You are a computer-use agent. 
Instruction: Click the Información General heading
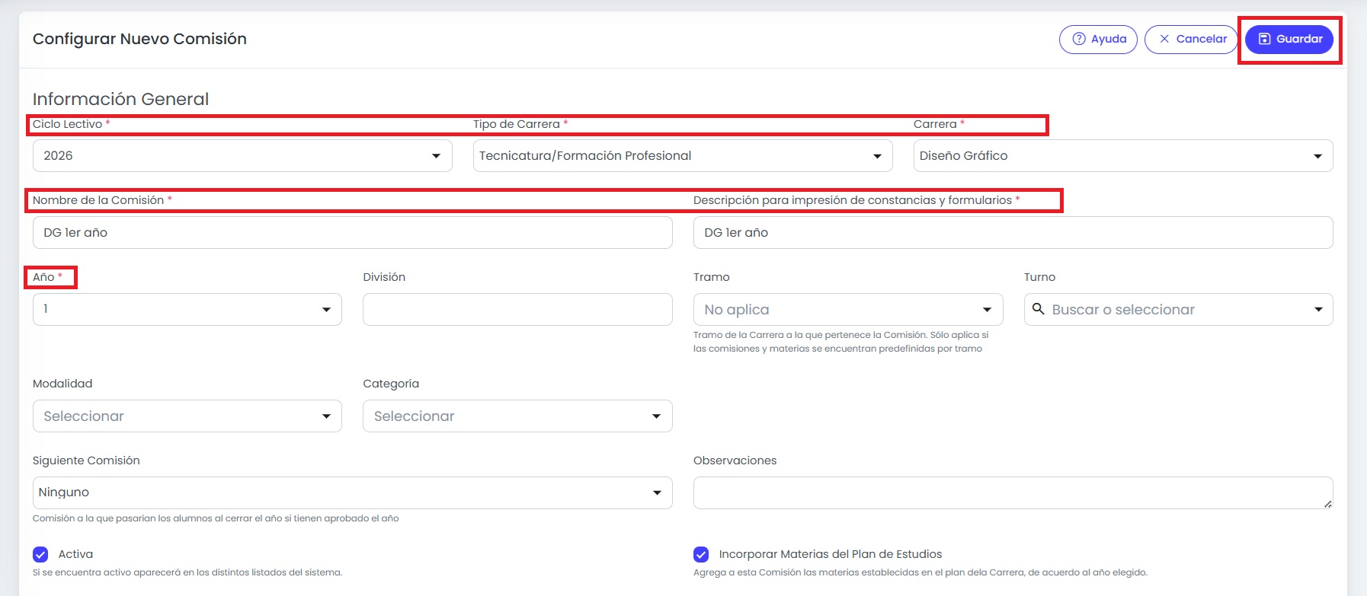(x=120, y=99)
